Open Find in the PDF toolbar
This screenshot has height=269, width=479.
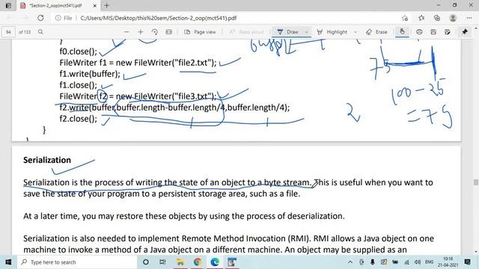pyautogui.click(x=40, y=31)
